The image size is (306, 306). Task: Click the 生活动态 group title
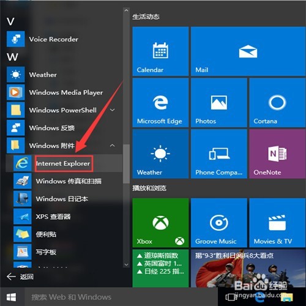click(x=146, y=17)
